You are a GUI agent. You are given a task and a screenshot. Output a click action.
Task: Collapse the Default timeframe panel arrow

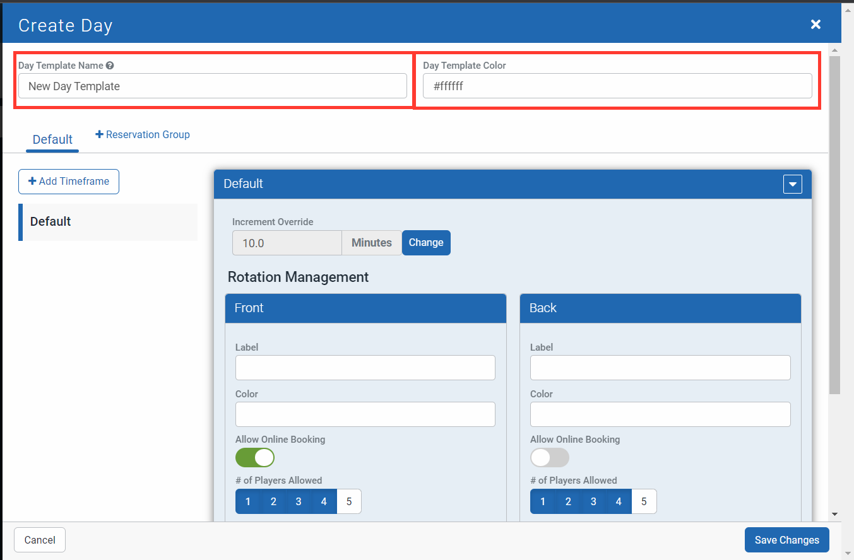pos(792,184)
